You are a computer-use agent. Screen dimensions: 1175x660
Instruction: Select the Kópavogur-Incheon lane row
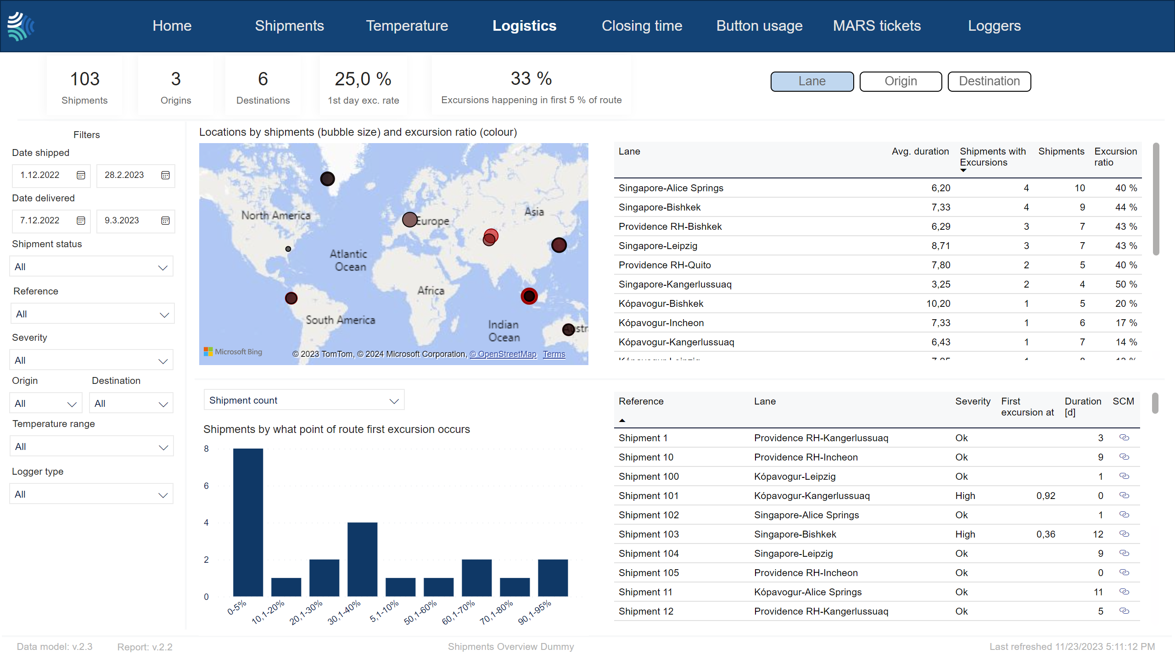tap(878, 323)
